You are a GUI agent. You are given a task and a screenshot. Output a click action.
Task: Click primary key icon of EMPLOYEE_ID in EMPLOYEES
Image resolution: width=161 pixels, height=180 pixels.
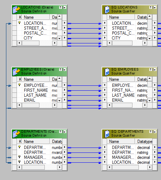click(x=19, y=85)
